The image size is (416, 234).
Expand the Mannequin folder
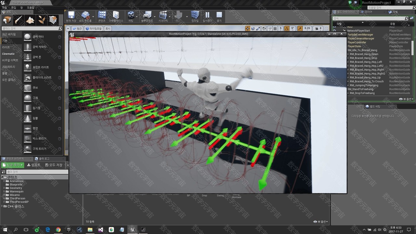(x=4, y=191)
